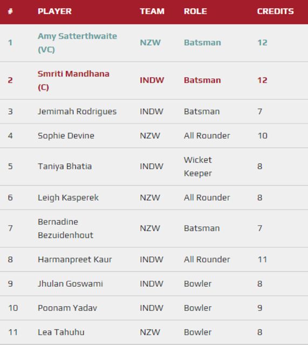Click Sophie Devine in the player list
This screenshot has height=345, width=308.
[66, 135]
